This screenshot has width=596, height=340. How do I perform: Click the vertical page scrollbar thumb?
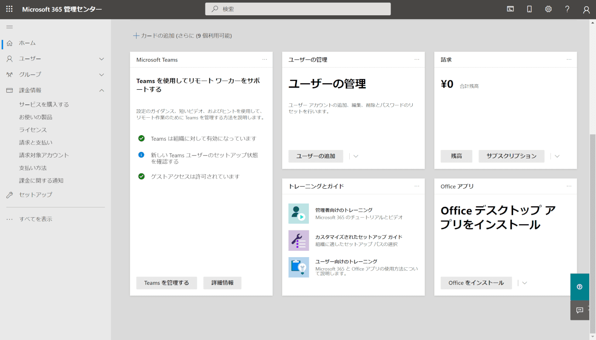click(x=593, y=234)
